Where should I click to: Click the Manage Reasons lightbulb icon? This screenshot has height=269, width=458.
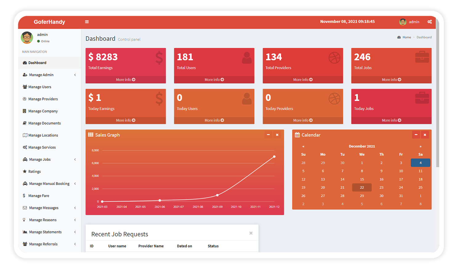coord(24,220)
